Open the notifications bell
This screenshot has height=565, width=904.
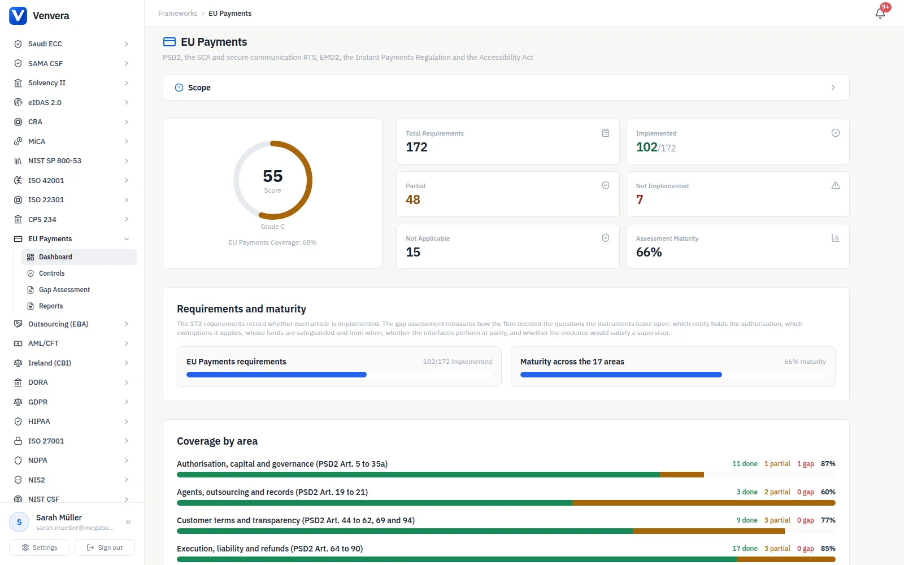(x=880, y=14)
